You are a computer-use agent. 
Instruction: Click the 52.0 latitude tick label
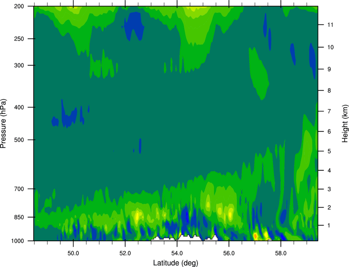click(125, 253)
